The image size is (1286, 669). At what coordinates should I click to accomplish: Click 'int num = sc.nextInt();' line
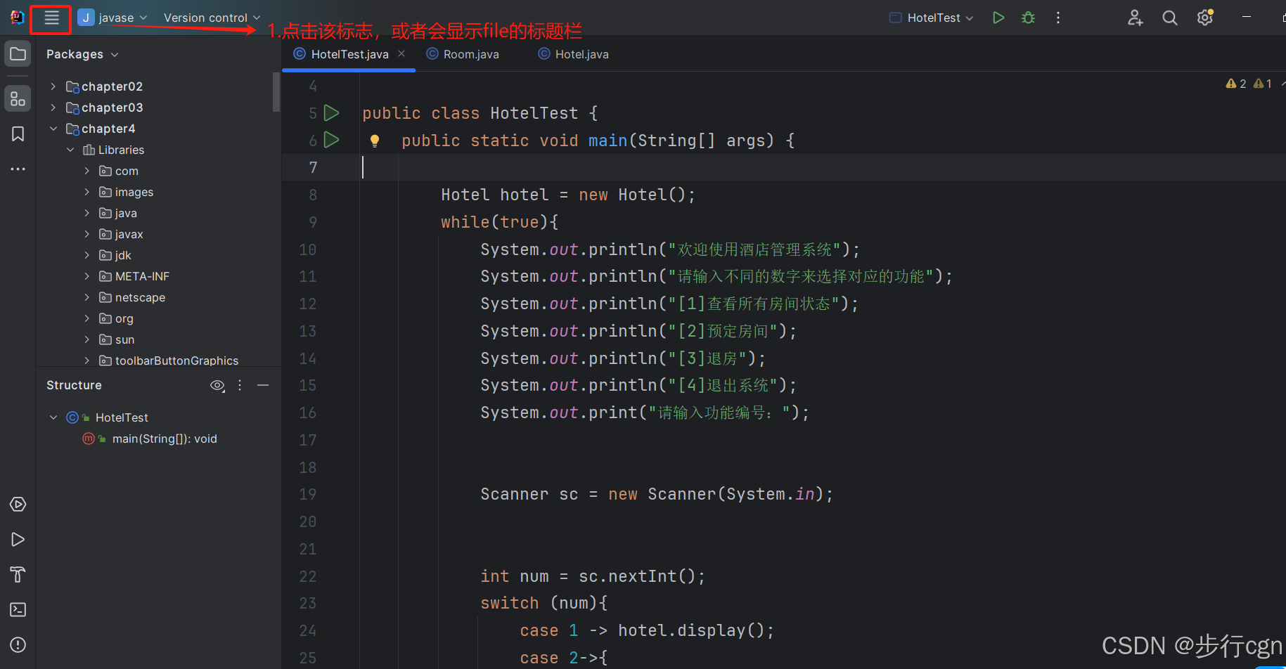coord(593,576)
